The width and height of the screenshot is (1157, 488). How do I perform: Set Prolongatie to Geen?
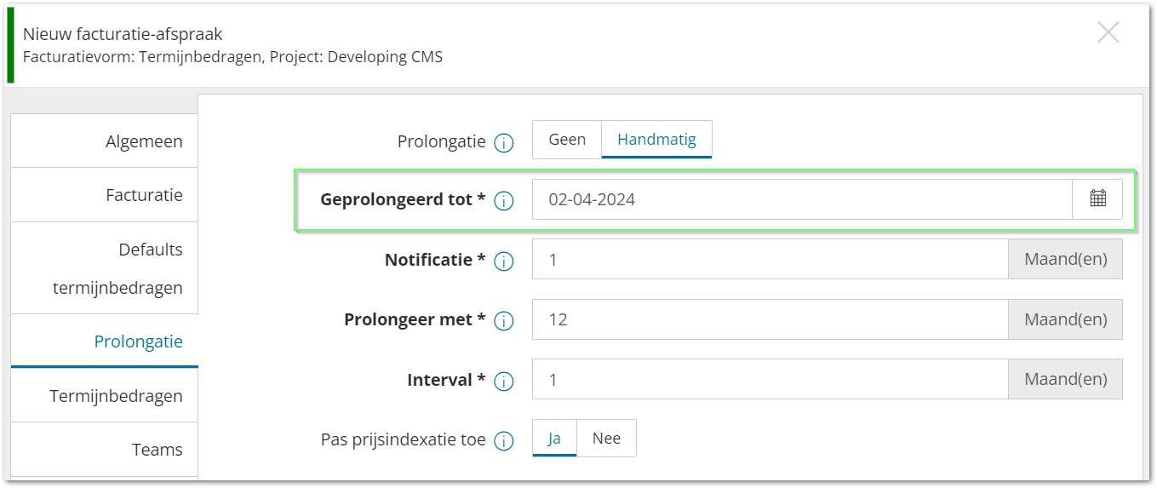[567, 140]
